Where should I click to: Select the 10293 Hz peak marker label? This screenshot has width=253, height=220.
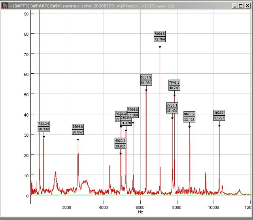point(219,115)
